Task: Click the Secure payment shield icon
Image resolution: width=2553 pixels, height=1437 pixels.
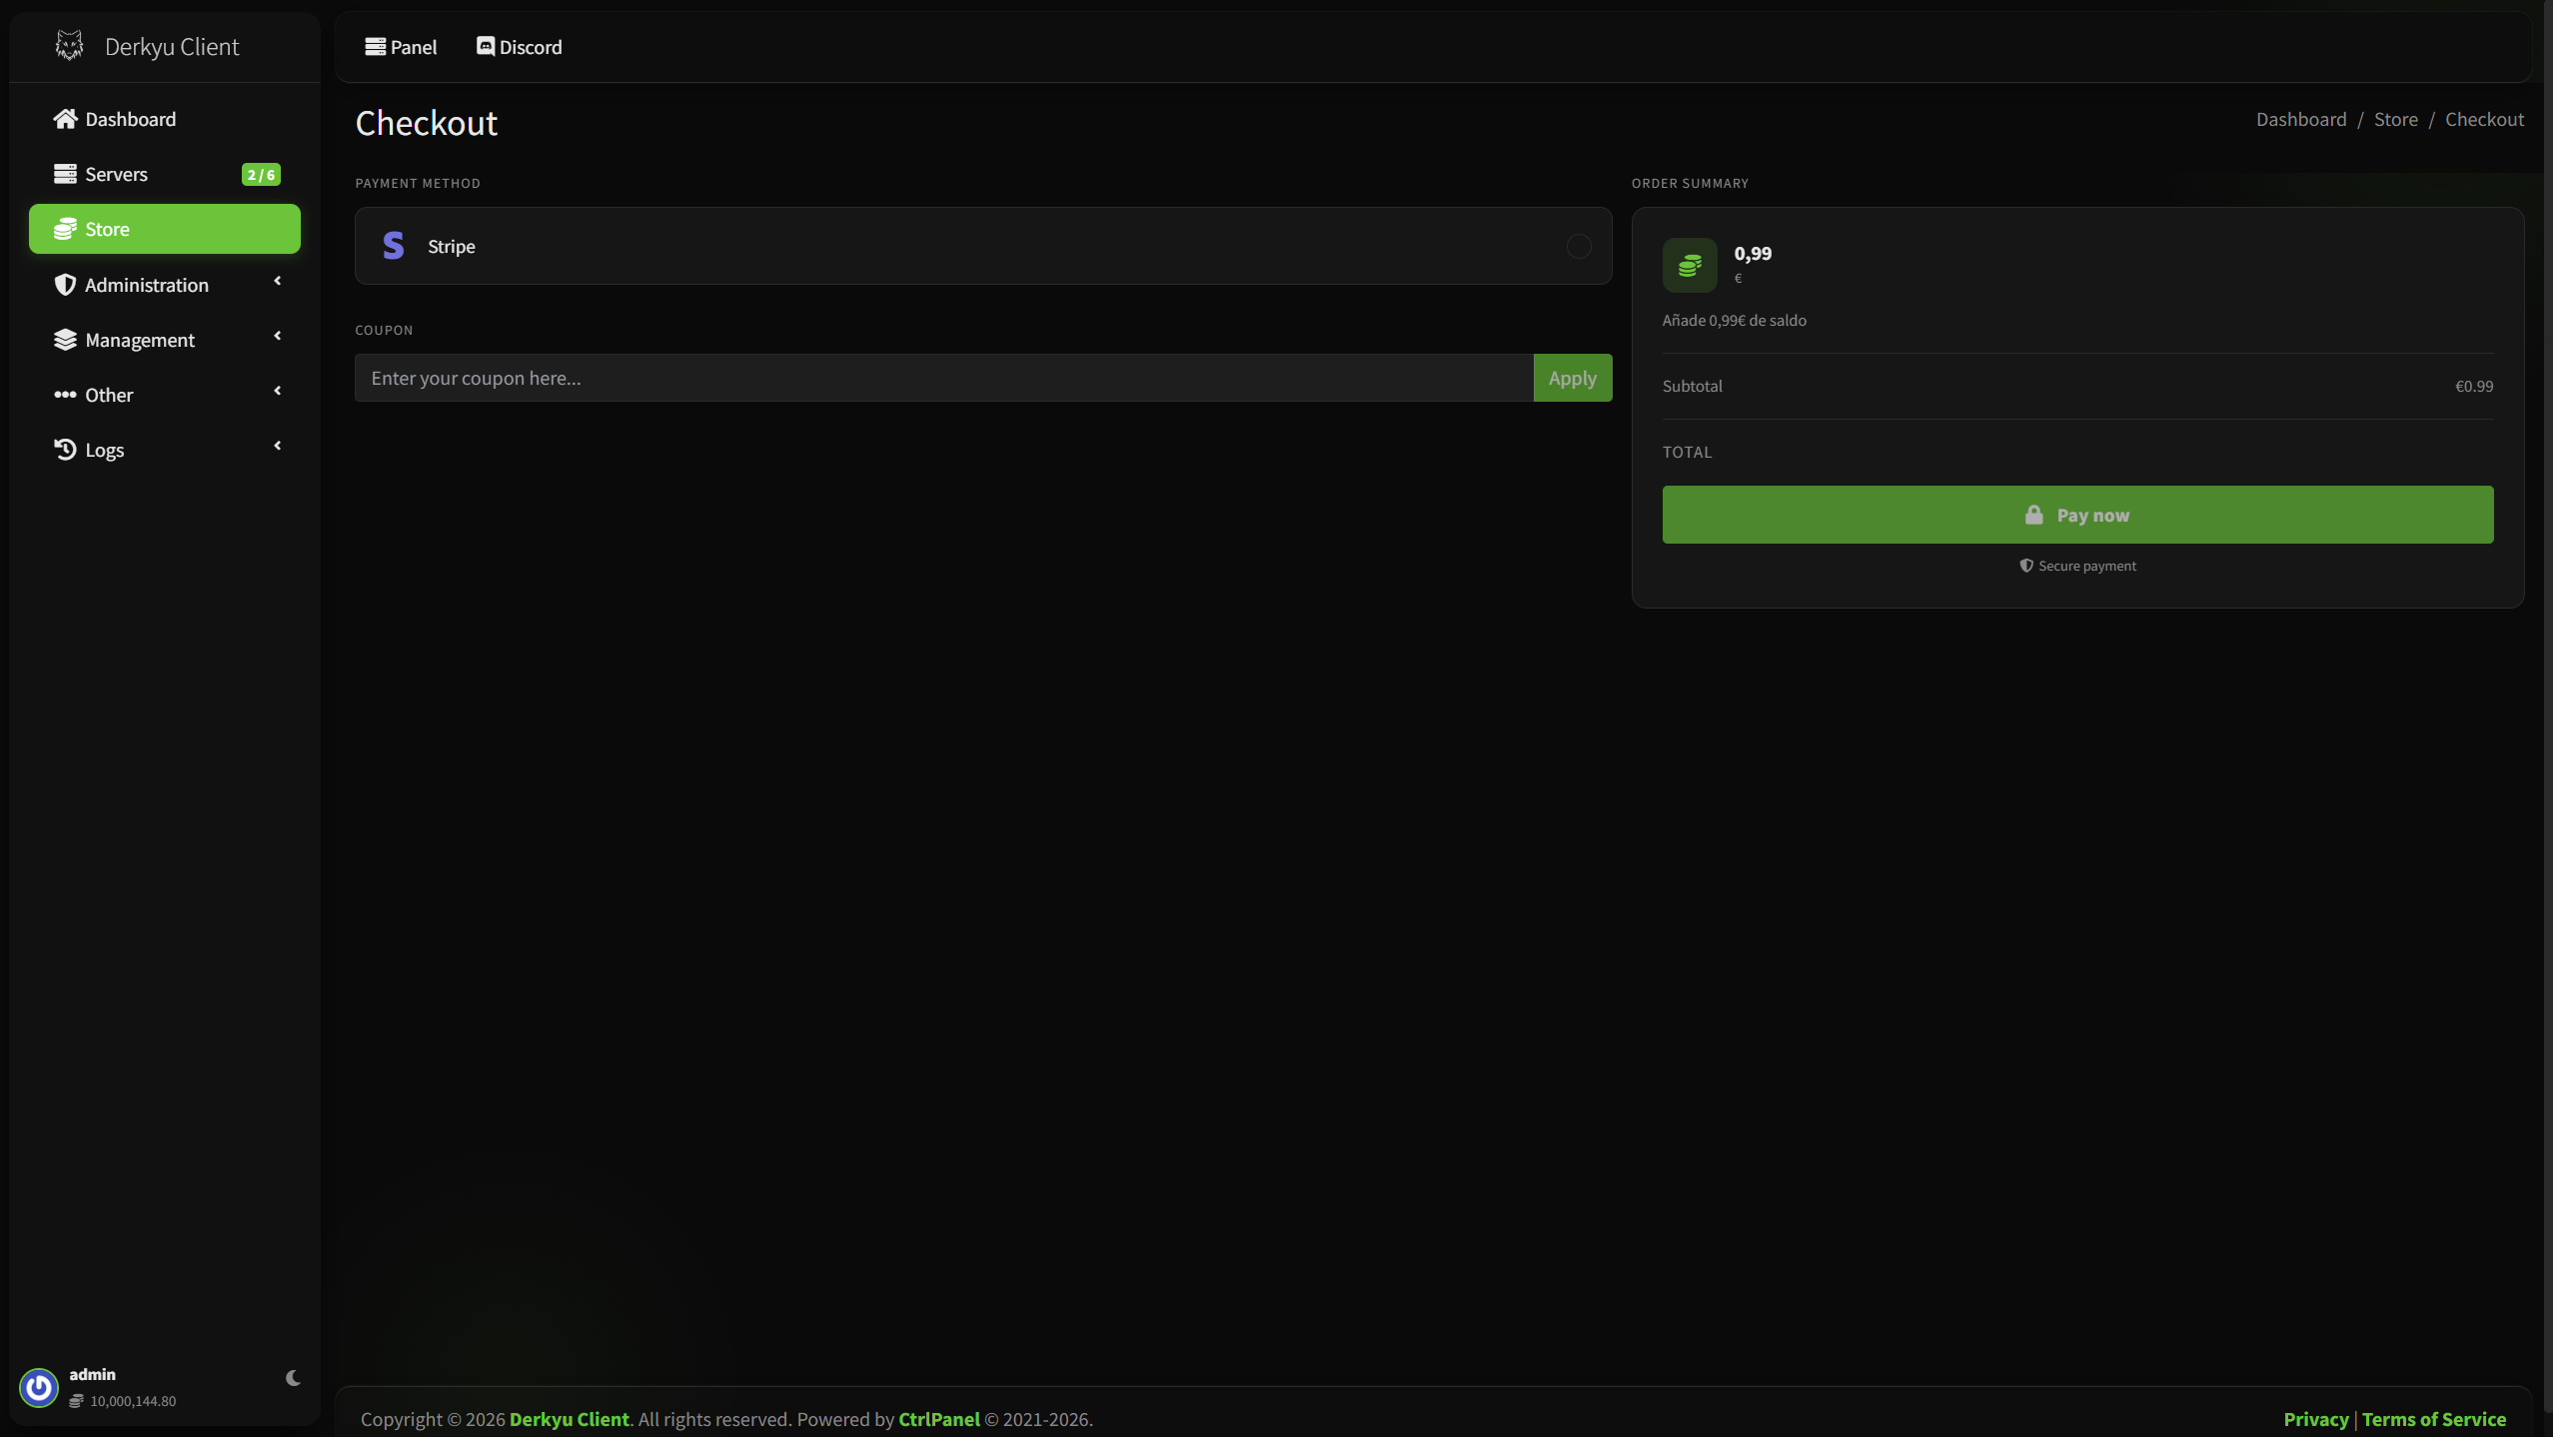Action: (x=2026, y=566)
